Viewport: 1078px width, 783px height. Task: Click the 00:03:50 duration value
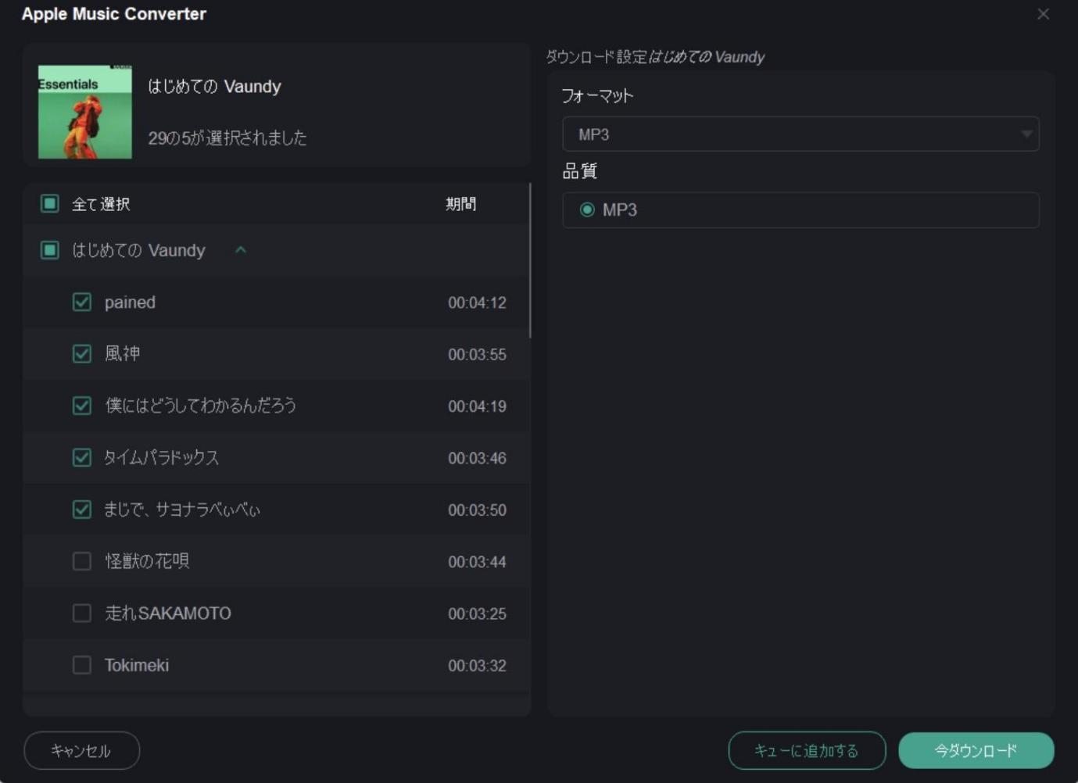point(477,510)
